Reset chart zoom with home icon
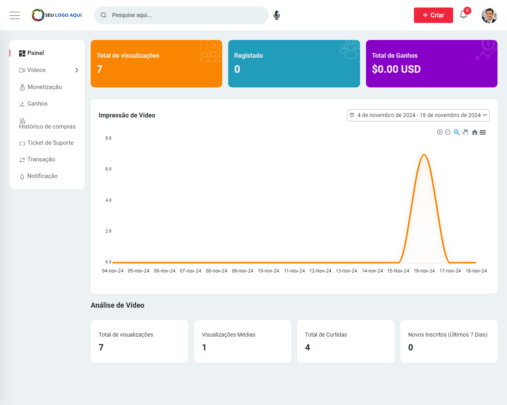507x405 pixels. (475, 132)
